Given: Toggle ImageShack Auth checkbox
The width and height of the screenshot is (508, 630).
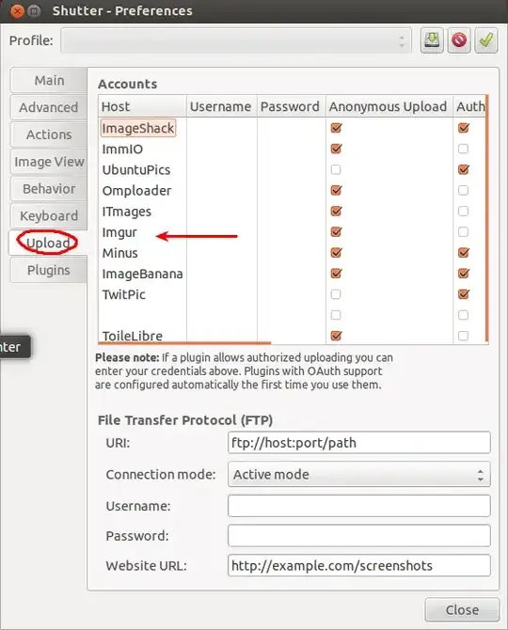Looking at the screenshot, I should click(x=464, y=128).
